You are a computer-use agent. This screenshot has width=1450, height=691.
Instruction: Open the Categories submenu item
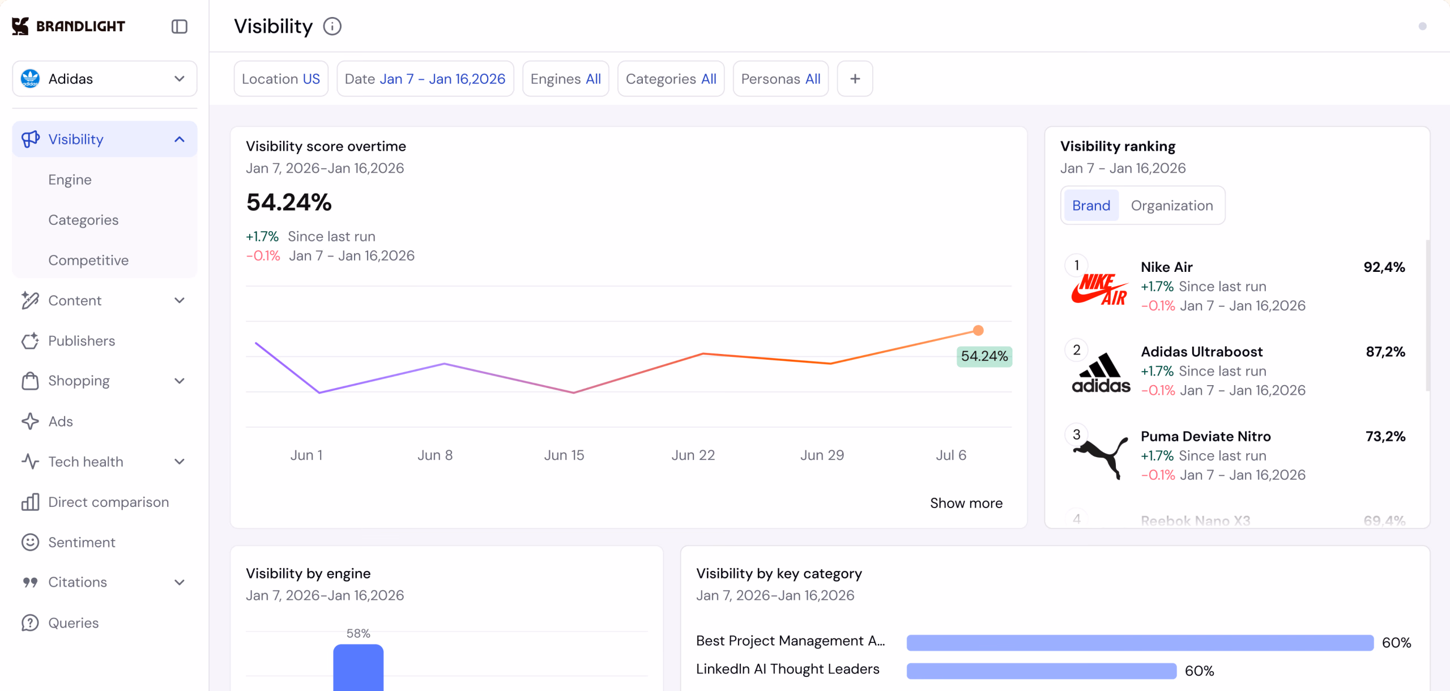click(x=83, y=220)
